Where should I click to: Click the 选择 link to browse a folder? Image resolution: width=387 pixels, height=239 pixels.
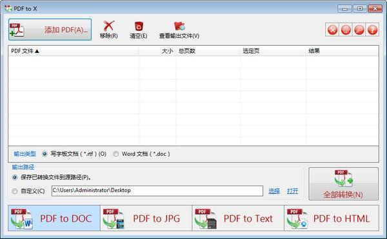click(x=274, y=191)
